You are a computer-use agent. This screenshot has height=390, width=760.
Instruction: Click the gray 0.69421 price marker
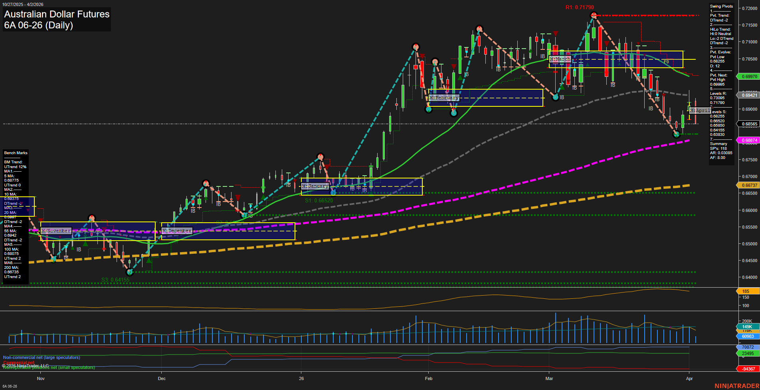tap(749, 95)
